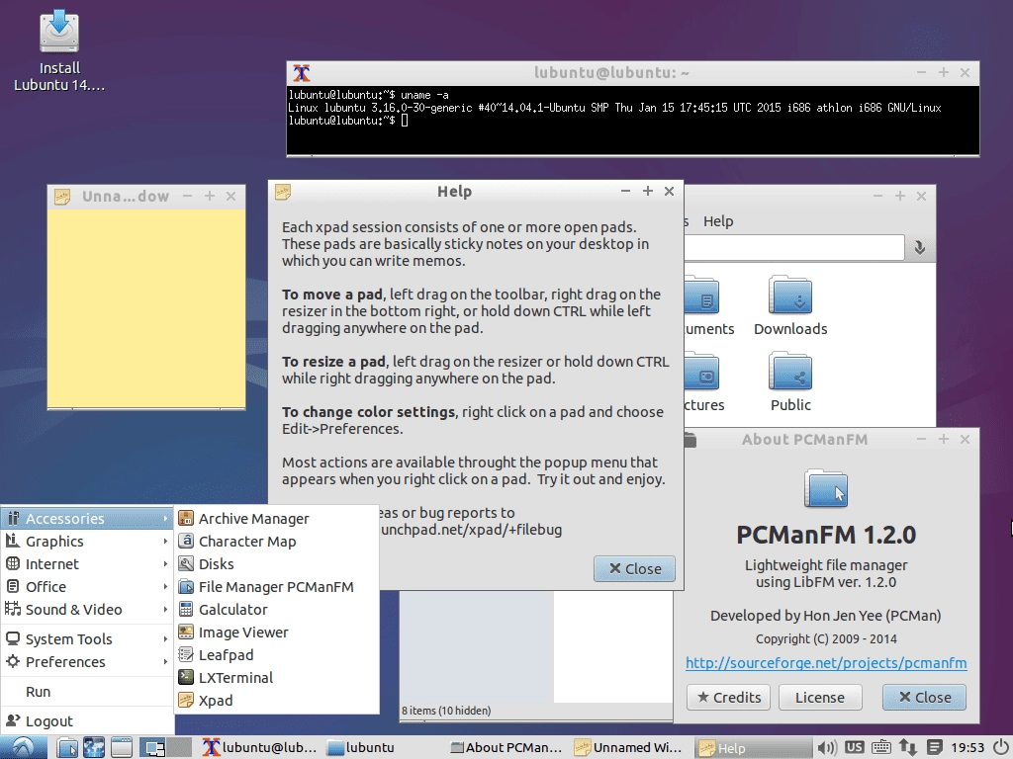Click the xterm icon in terminal titlebar

(x=301, y=73)
